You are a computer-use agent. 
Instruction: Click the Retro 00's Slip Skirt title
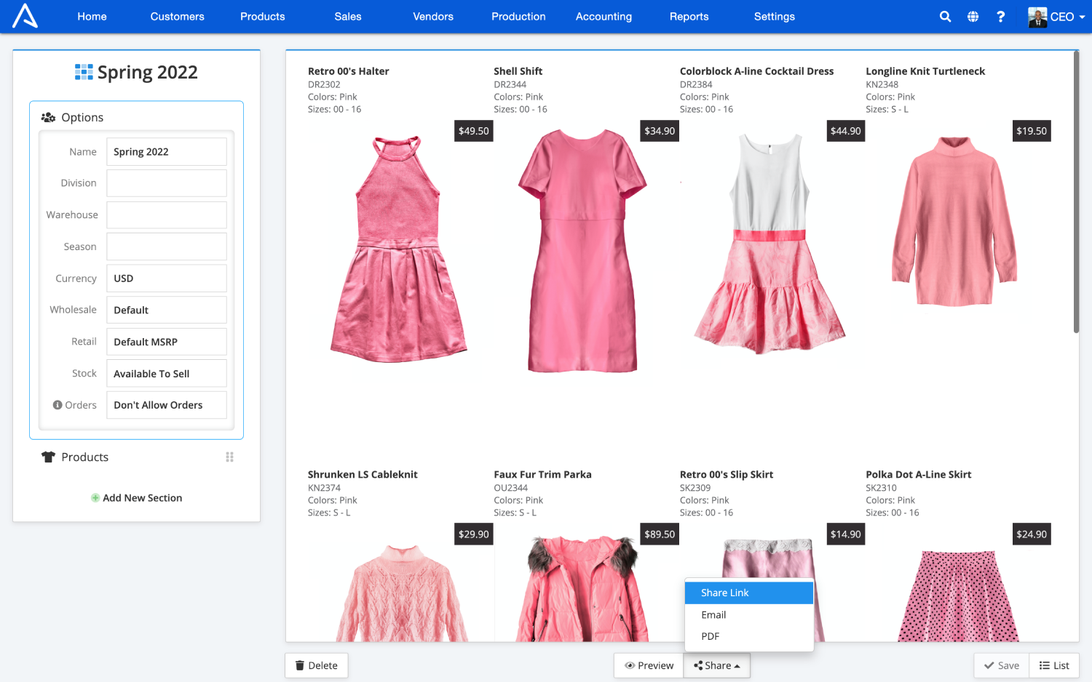tap(727, 475)
